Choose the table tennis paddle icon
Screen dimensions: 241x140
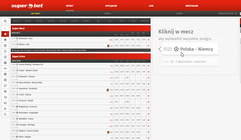[5, 114]
